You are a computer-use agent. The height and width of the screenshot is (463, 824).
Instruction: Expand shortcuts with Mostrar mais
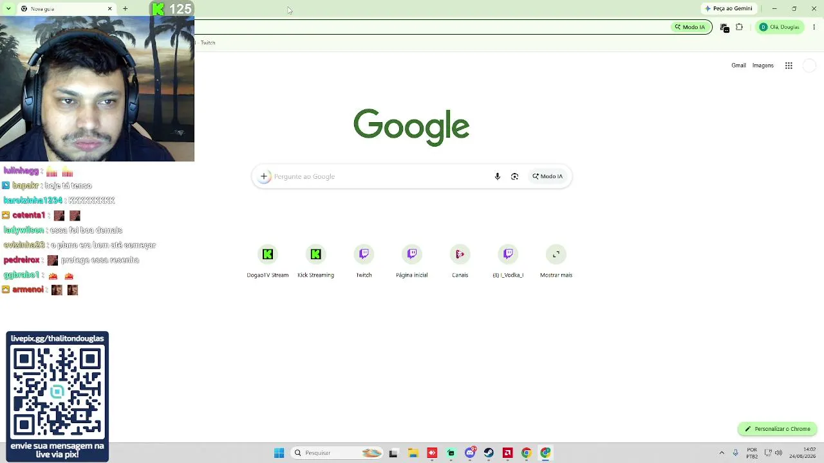click(556, 261)
